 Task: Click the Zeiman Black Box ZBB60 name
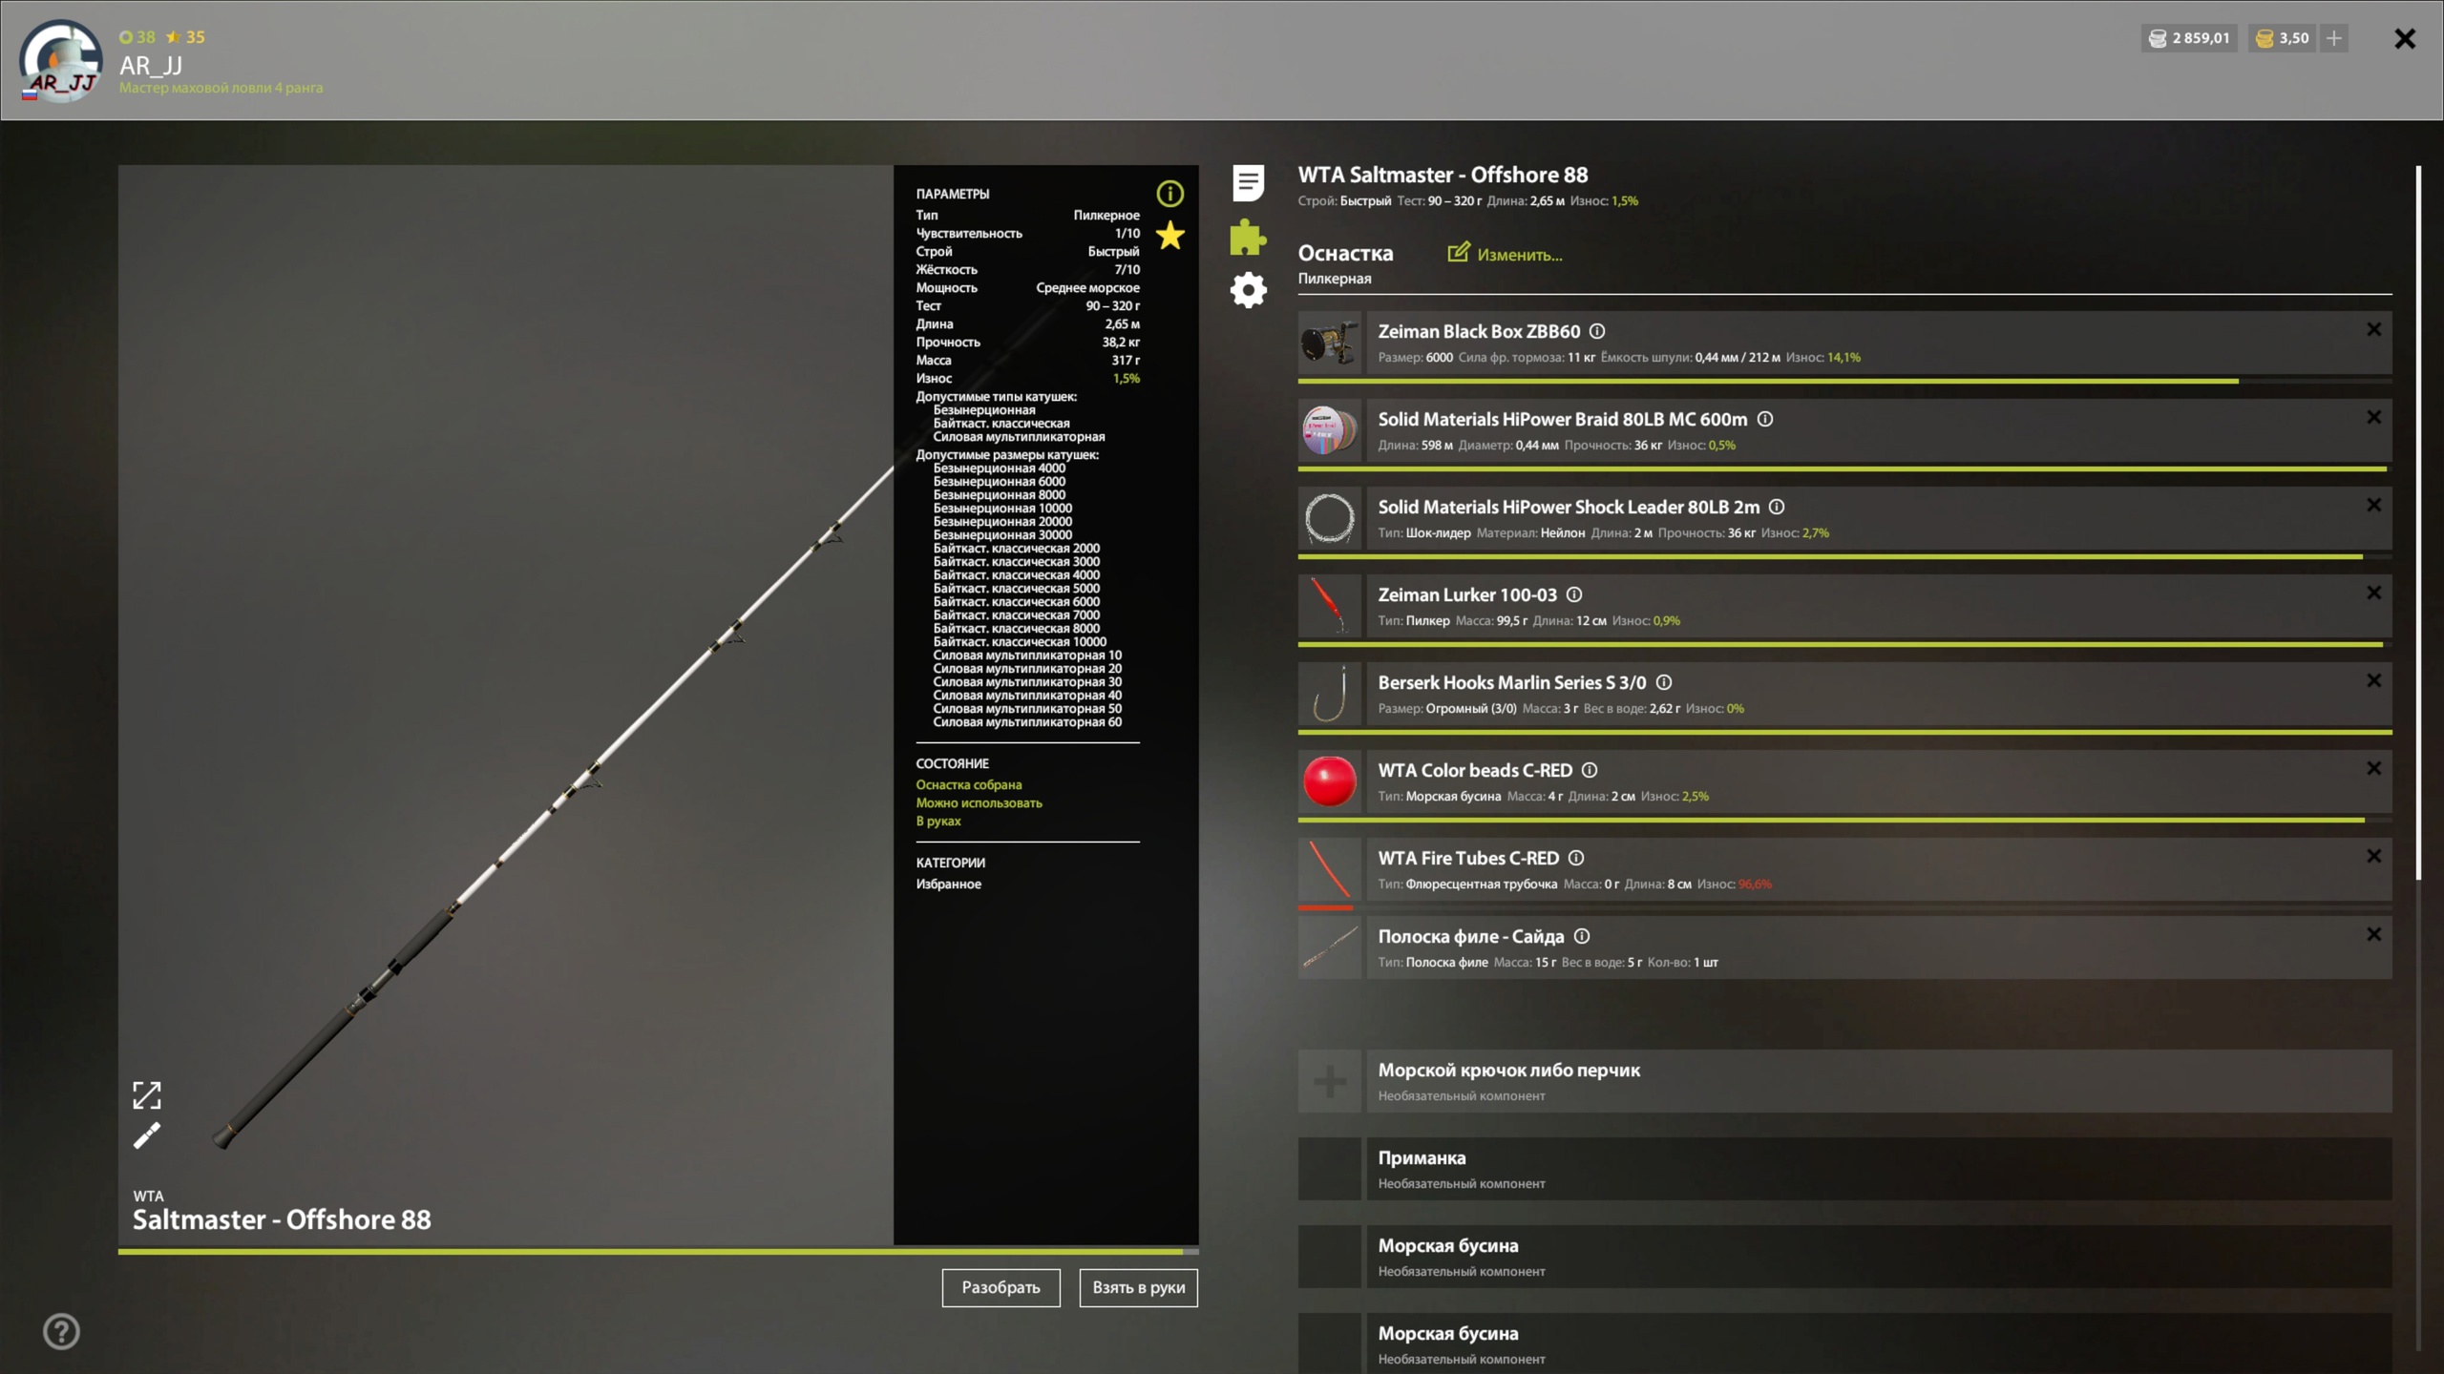[1479, 331]
